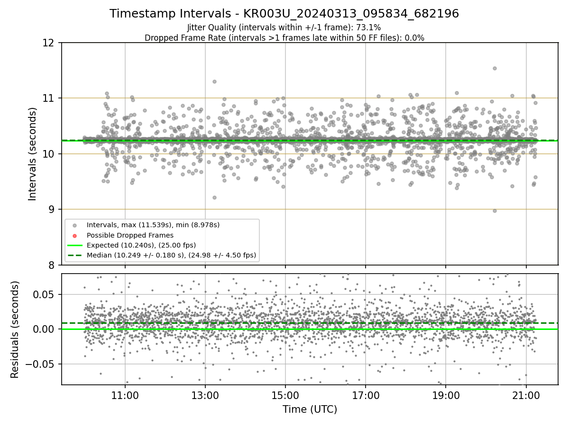The width and height of the screenshot is (569, 426).
Task: Click the red circle marker in the legend
Action: [x=75, y=235]
